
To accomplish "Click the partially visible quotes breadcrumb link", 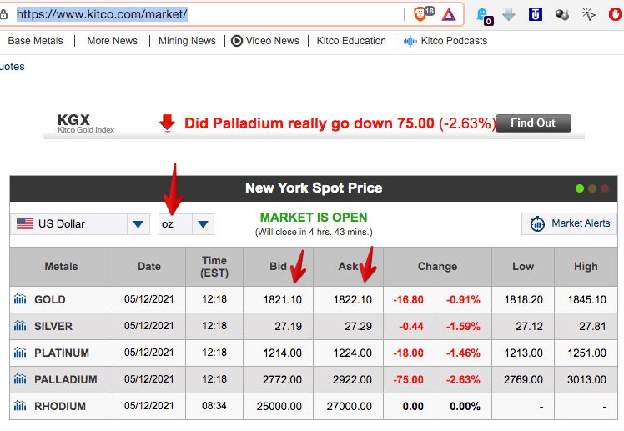I will (x=13, y=67).
